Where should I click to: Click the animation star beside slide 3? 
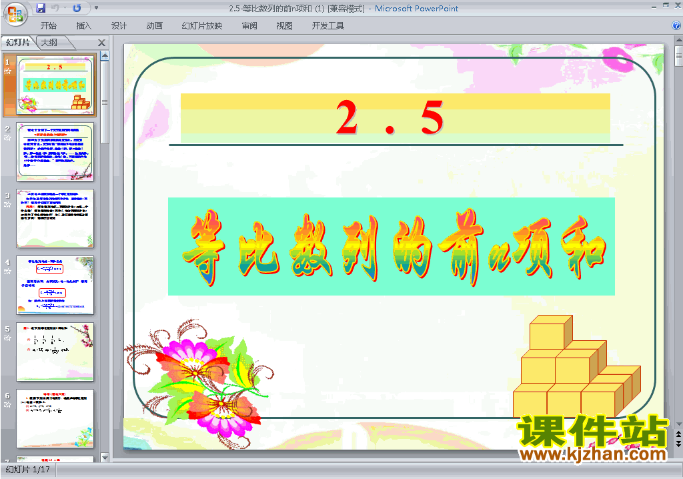click(7, 204)
